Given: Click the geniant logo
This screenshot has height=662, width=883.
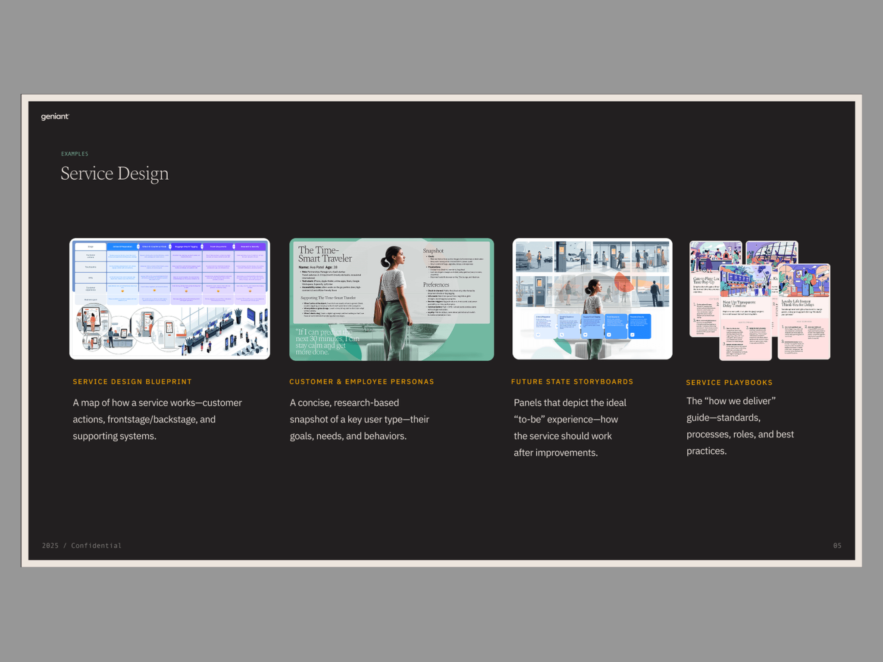Looking at the screenshot, I should [55, 116].
